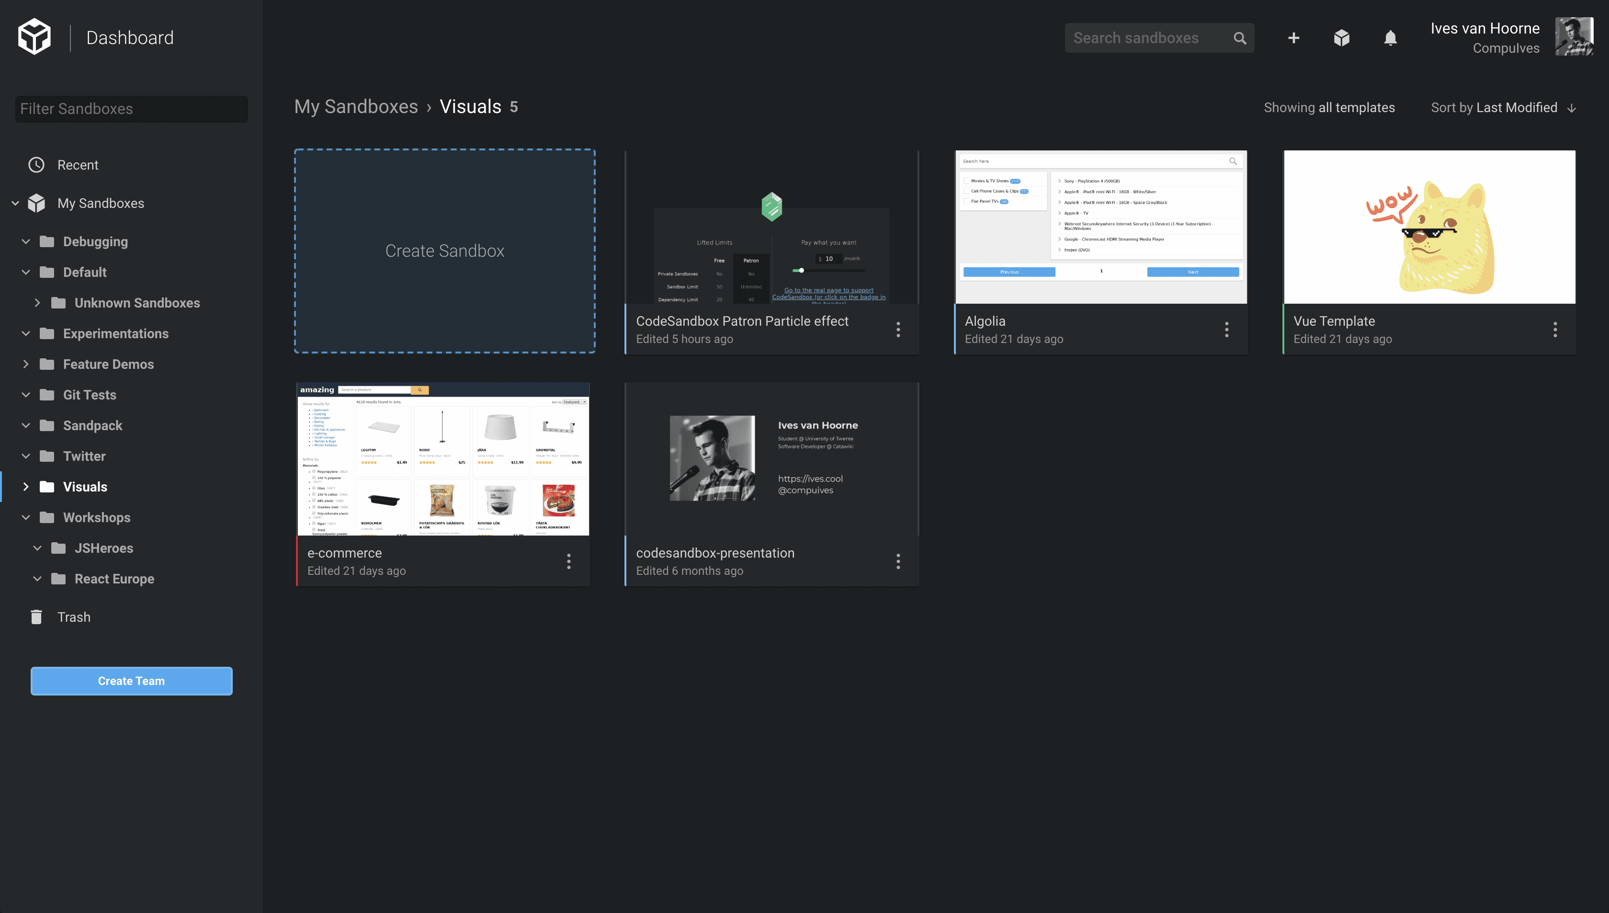Image resolution: width=1609 pixels, height=913 pixels.
Task: Open the notifications bell
Action: (1390, 38)
